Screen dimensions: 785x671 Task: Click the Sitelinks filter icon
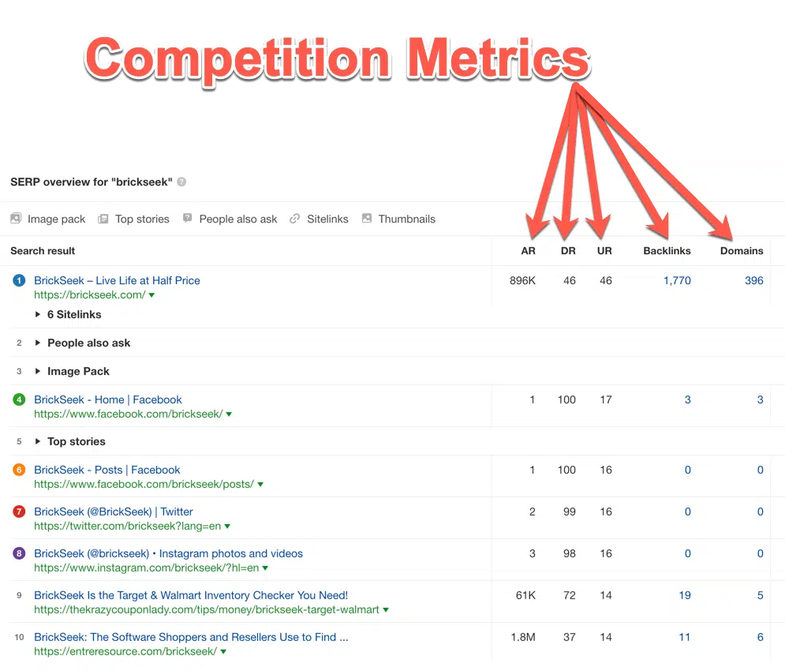(294, 219)
